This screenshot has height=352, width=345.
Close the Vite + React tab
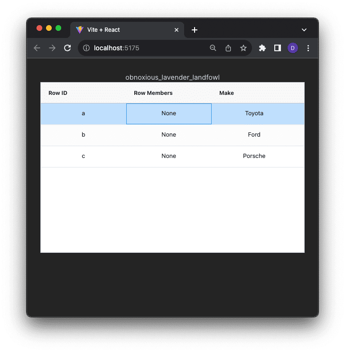pos(177,30)
